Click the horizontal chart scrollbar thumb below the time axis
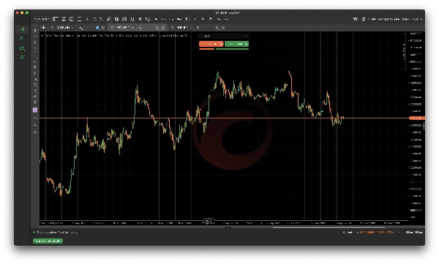 pyautogui.click(x=329, y=227)
